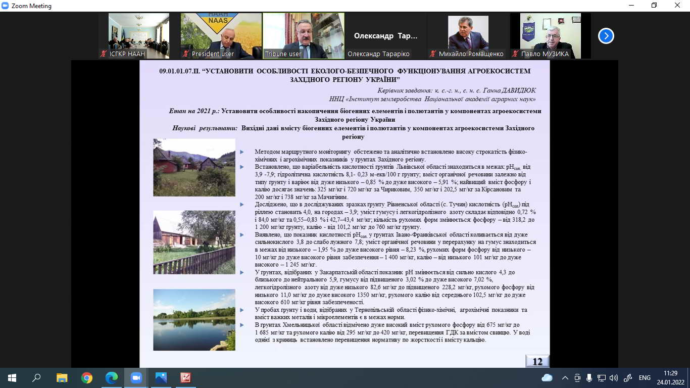Open the OneDrive cloud tray icon
The image size is (690, 388).
(547, 377)
